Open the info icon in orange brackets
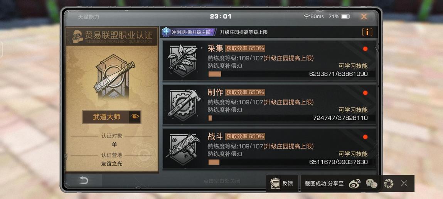Screen dimensions: 443x199 coord(367,32)
